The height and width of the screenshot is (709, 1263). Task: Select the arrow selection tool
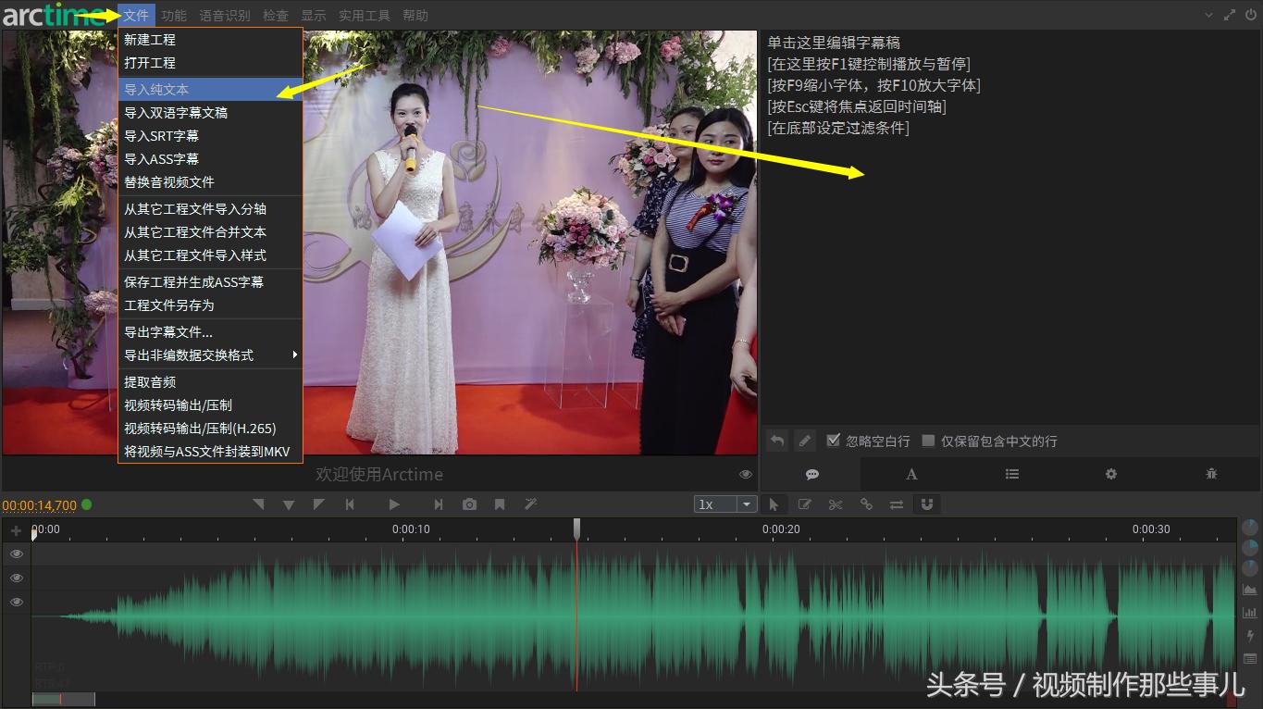click(774, 504)
